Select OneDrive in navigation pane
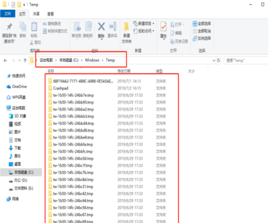The image size is (269, 223). (x=17, y=86)
